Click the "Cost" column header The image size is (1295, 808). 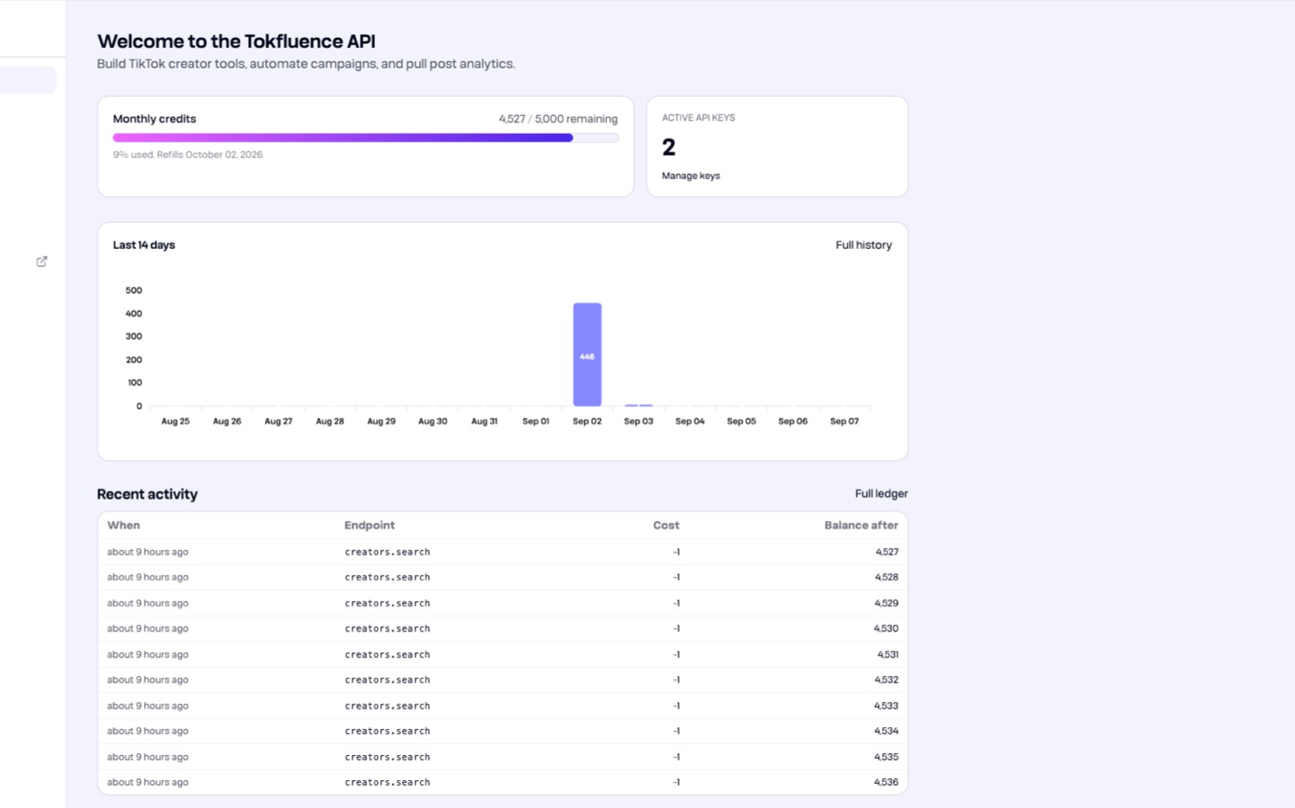pos(666,526)
